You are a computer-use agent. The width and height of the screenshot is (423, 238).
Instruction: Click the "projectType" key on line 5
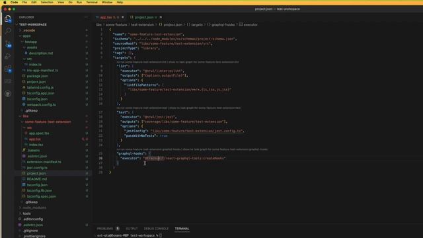click(125, 48)
